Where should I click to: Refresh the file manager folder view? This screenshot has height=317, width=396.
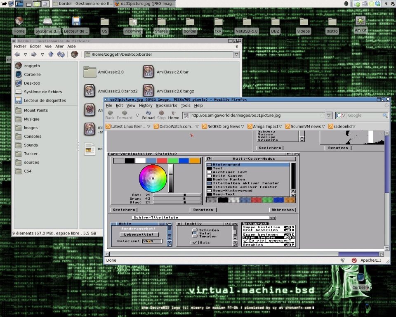coord(61,54)
